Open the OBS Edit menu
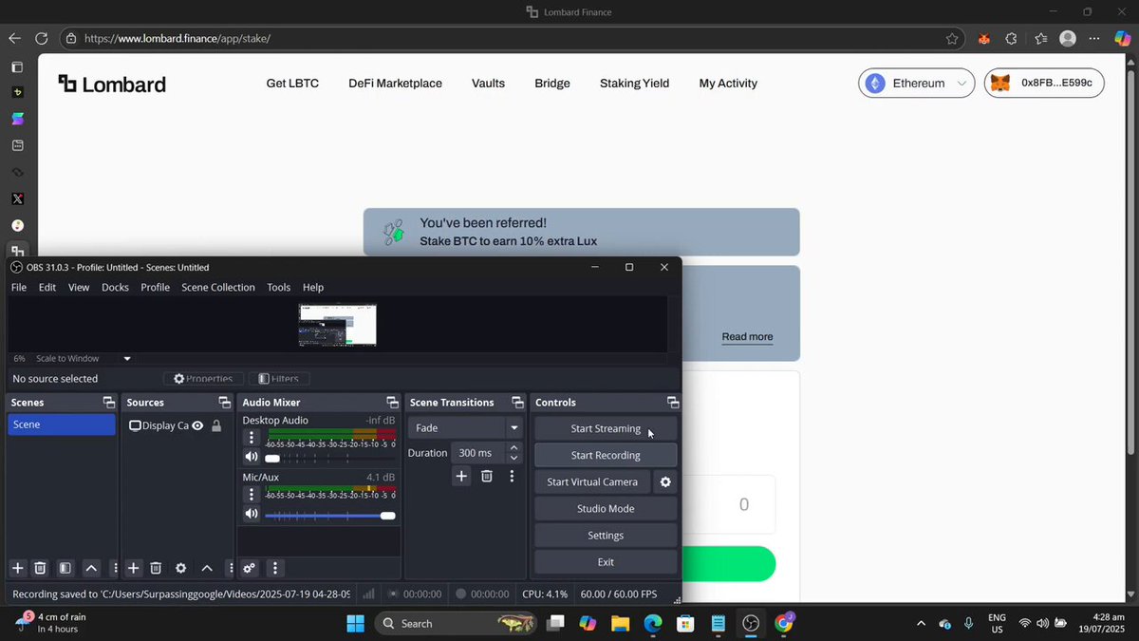This screenshot has height=641, width=1139. tap(47, 287)
